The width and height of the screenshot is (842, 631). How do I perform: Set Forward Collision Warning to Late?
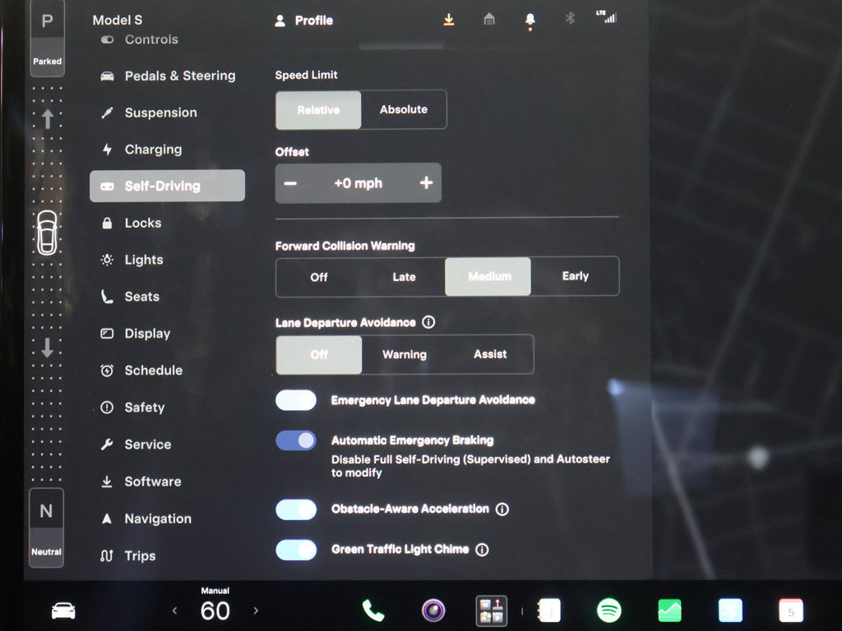404,277
